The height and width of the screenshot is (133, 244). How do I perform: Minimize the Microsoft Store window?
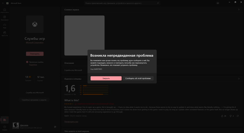pyautogui.click(x=230, y=2)
